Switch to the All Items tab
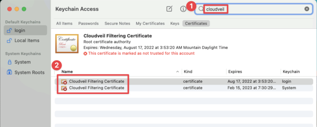Viewport: 317px width, 127px height. [64, 23]
